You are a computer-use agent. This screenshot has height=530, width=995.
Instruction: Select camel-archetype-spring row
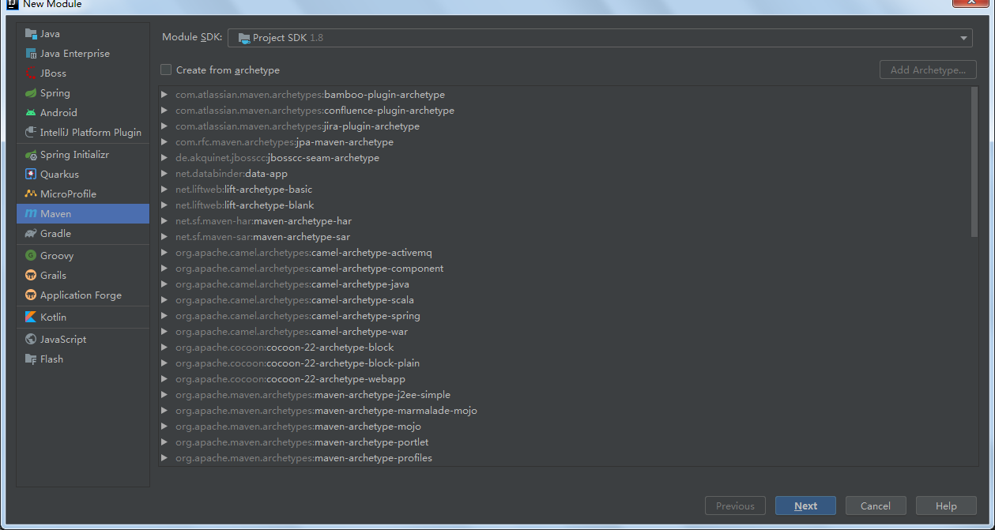(563, 316)
